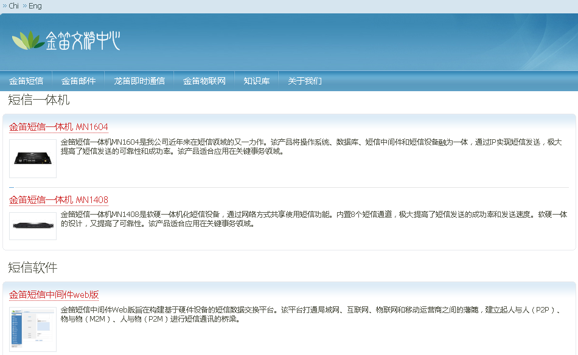The height and width of the screenshot is (355, 578).
Task: Click the 短信一体机 section heading
Action: pos(39,100)
